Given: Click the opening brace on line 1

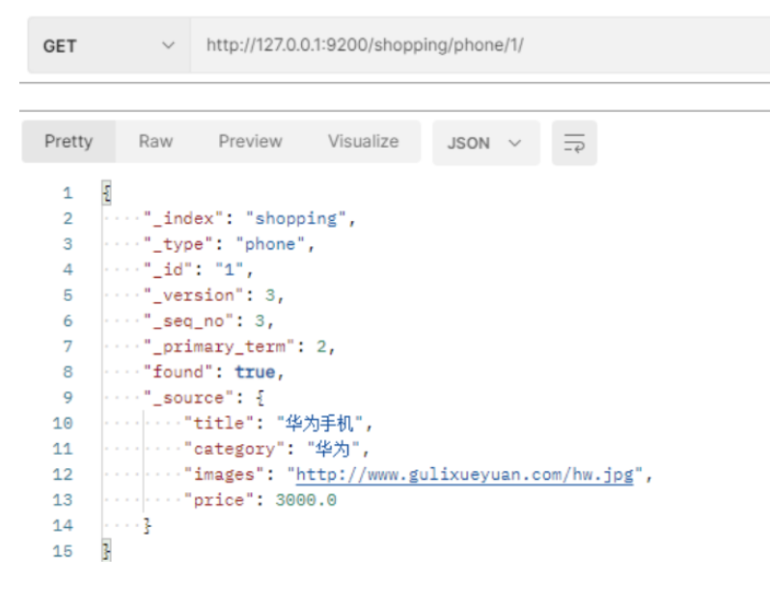Looking at the screenshot, I should pyautogui.click(x=106, y=193).
